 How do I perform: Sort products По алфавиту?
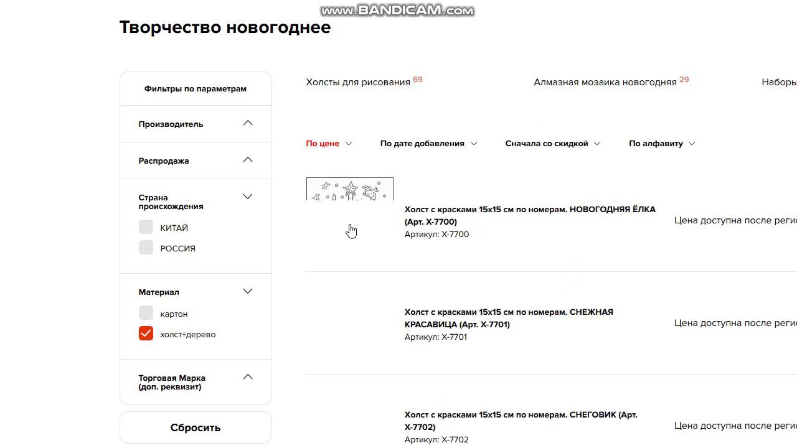(x=661, y=143)
